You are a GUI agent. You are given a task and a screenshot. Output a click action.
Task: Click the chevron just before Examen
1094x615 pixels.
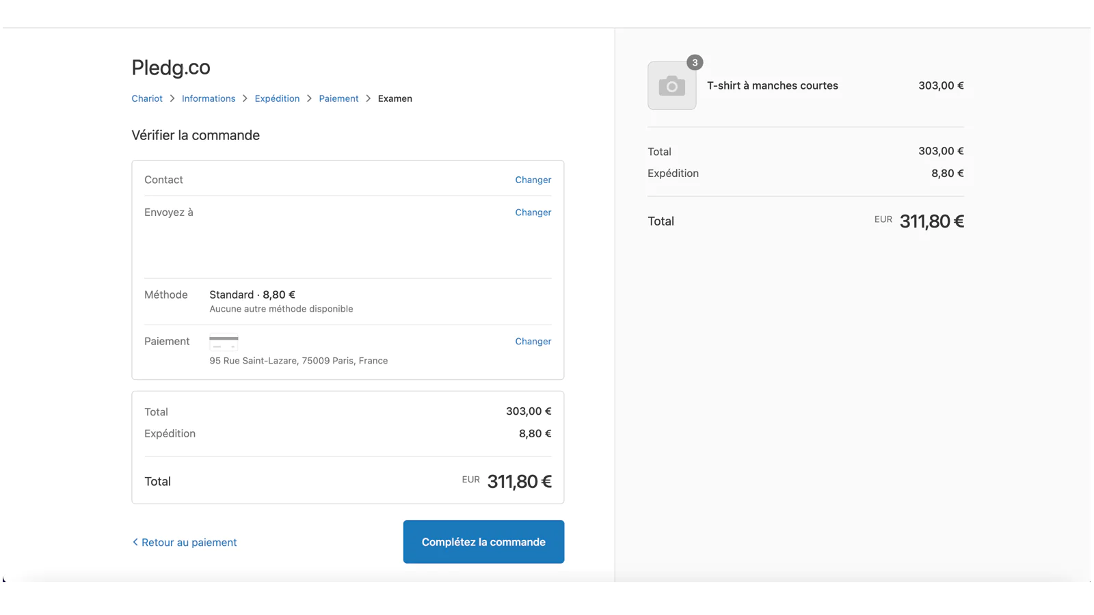coord(368,98)
